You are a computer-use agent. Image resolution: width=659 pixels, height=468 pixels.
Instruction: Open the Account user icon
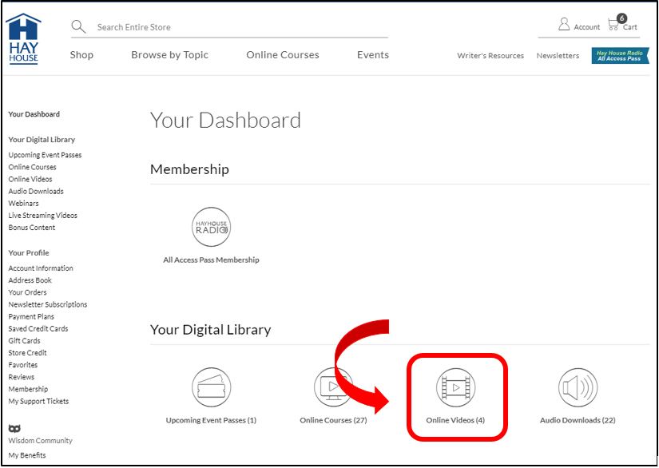tap(564, 25)
